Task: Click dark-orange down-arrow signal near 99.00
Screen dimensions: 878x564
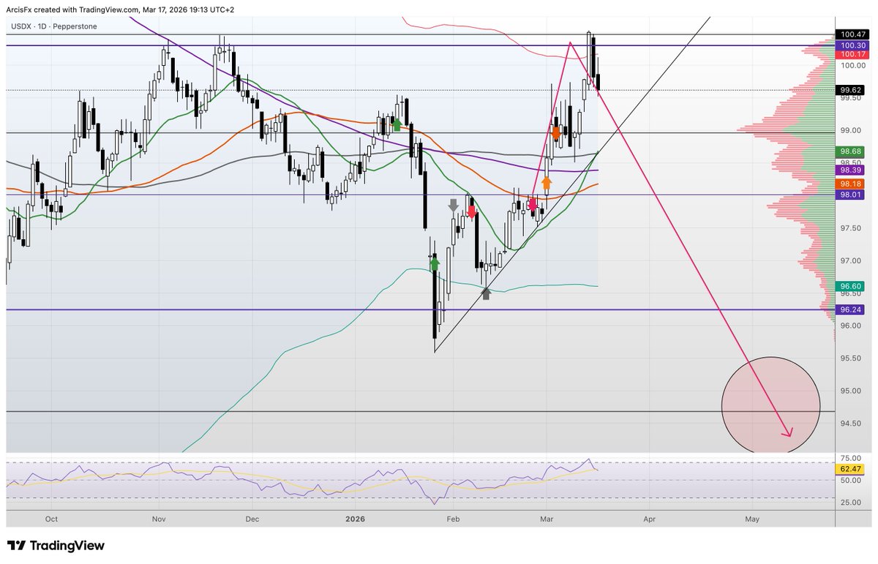Action: click(x=556, y=133)
